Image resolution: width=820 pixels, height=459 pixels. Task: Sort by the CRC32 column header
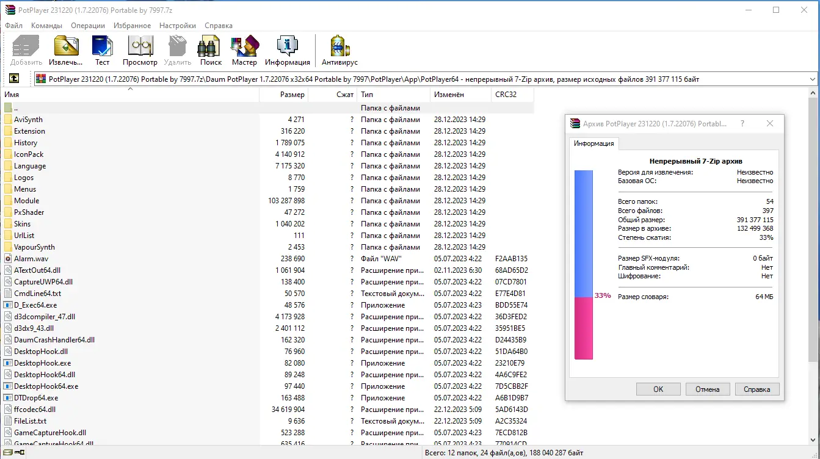[512, 95]
